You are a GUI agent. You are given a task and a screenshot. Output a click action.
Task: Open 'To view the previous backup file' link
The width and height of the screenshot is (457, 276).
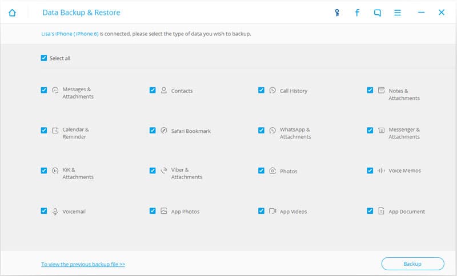(83, 264)
